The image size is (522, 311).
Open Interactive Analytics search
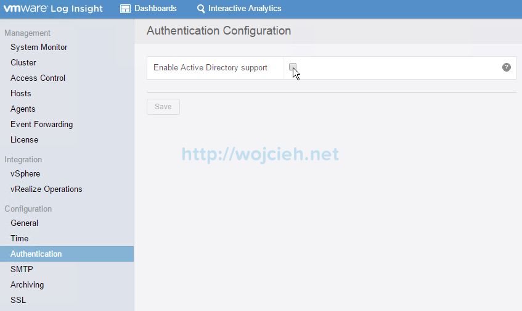click(x=239, y=9)
